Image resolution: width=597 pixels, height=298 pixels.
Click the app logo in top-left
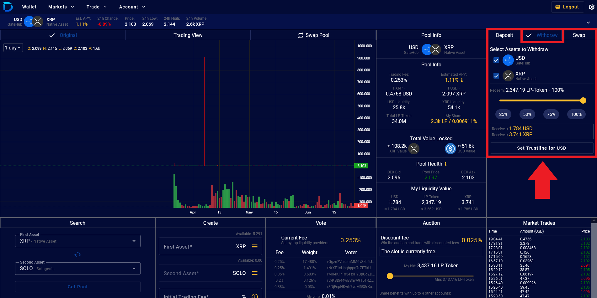(x=8, y=7)
